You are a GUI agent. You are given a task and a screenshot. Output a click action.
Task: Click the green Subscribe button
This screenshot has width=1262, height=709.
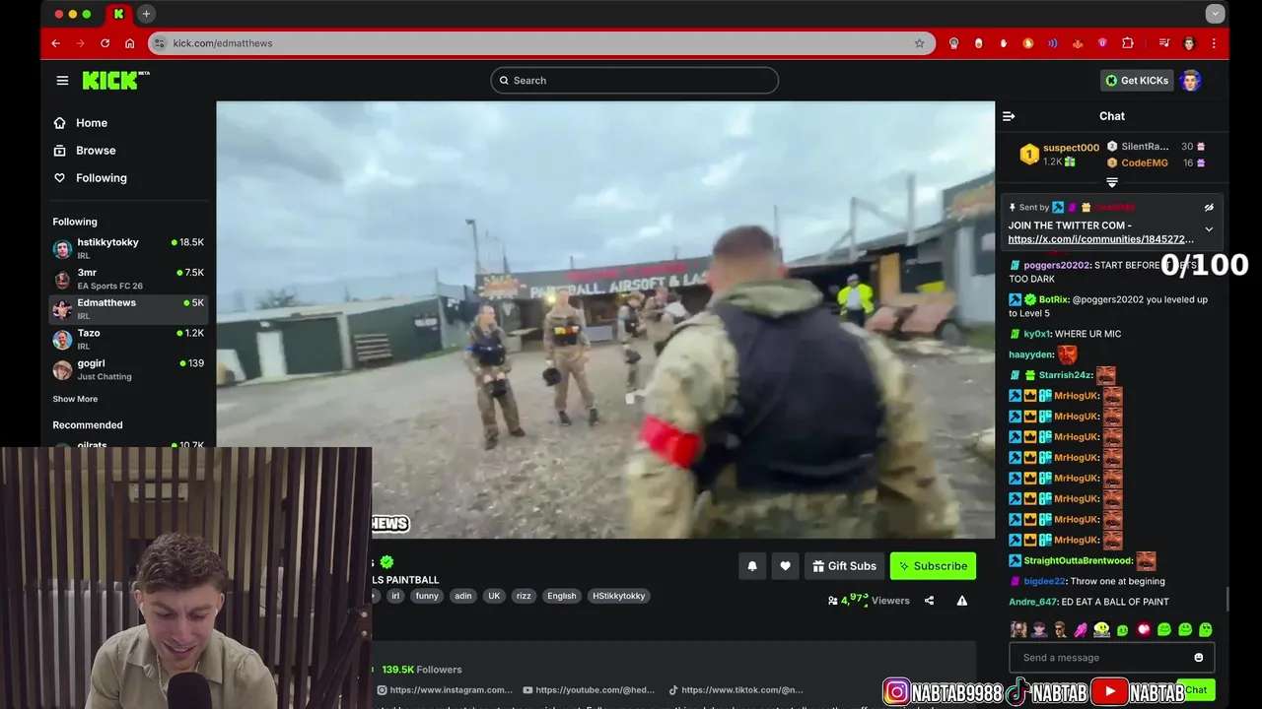(x=933, y=566)
